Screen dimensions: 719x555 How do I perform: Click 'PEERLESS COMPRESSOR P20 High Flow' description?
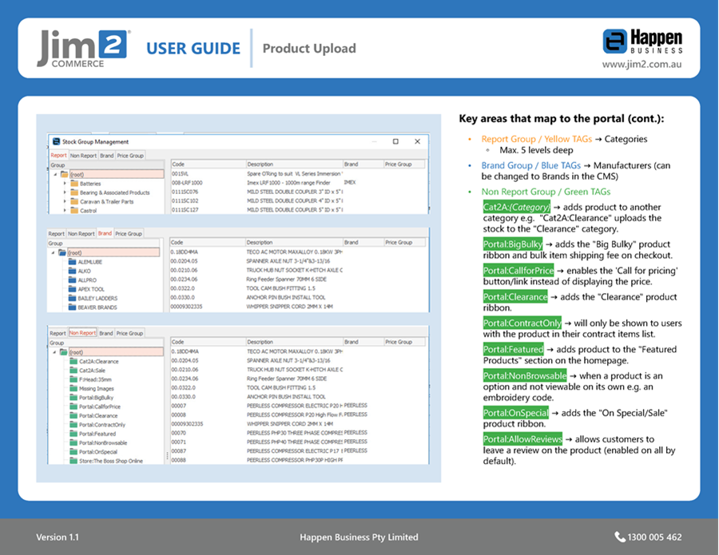pyautogui.click(x=295, y=414)
